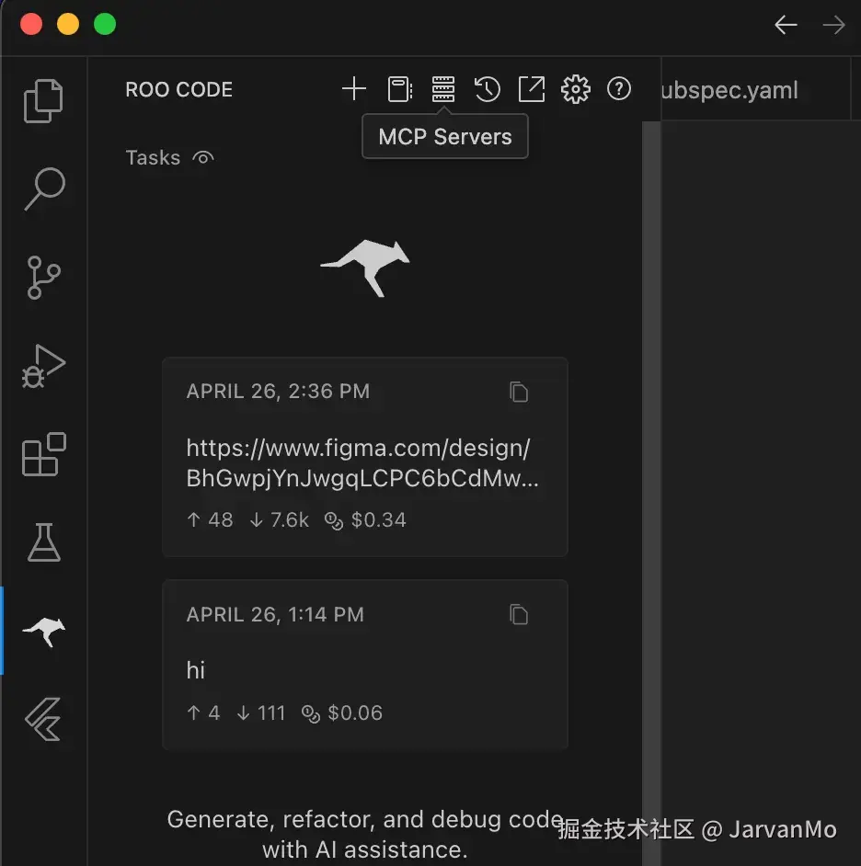This screenshot has width=861, height=866.
Task: Copy the 2:36 PM task prompt
Action: point(519,393)
